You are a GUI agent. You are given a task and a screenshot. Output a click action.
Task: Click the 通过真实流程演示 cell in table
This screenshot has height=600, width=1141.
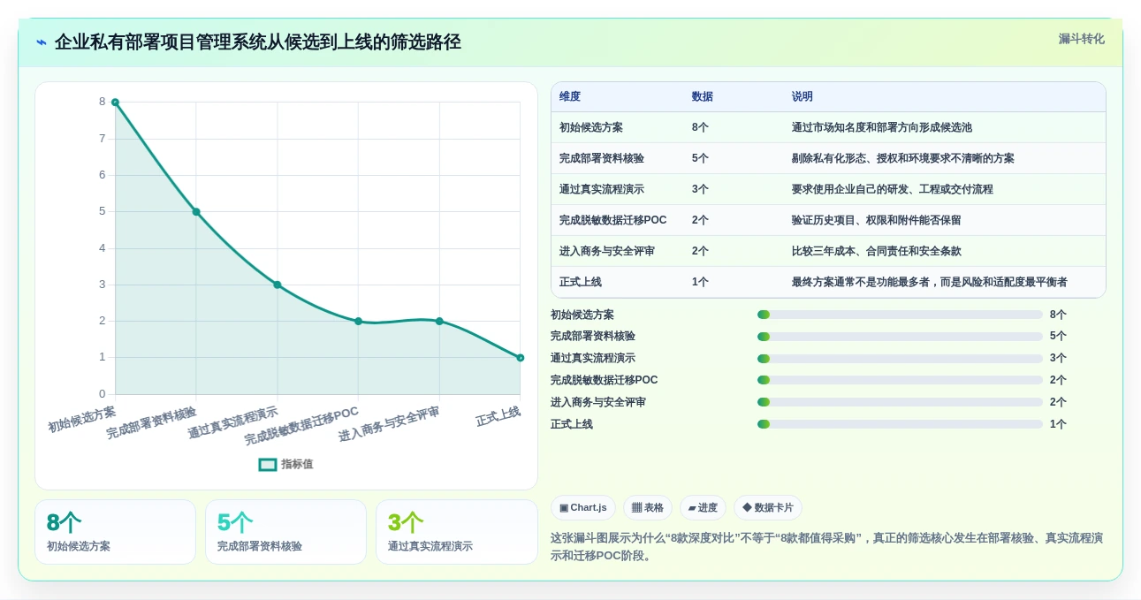coord(602,190)
